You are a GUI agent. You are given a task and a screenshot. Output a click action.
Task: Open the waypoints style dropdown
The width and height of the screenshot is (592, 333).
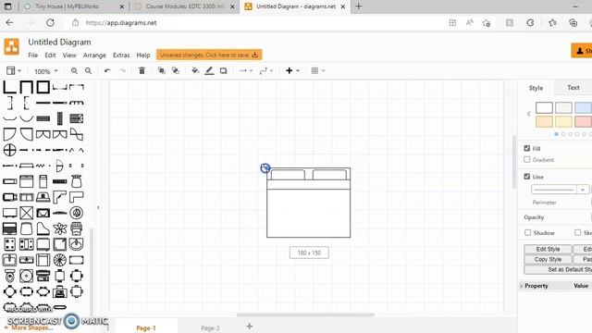pos(266,70)
